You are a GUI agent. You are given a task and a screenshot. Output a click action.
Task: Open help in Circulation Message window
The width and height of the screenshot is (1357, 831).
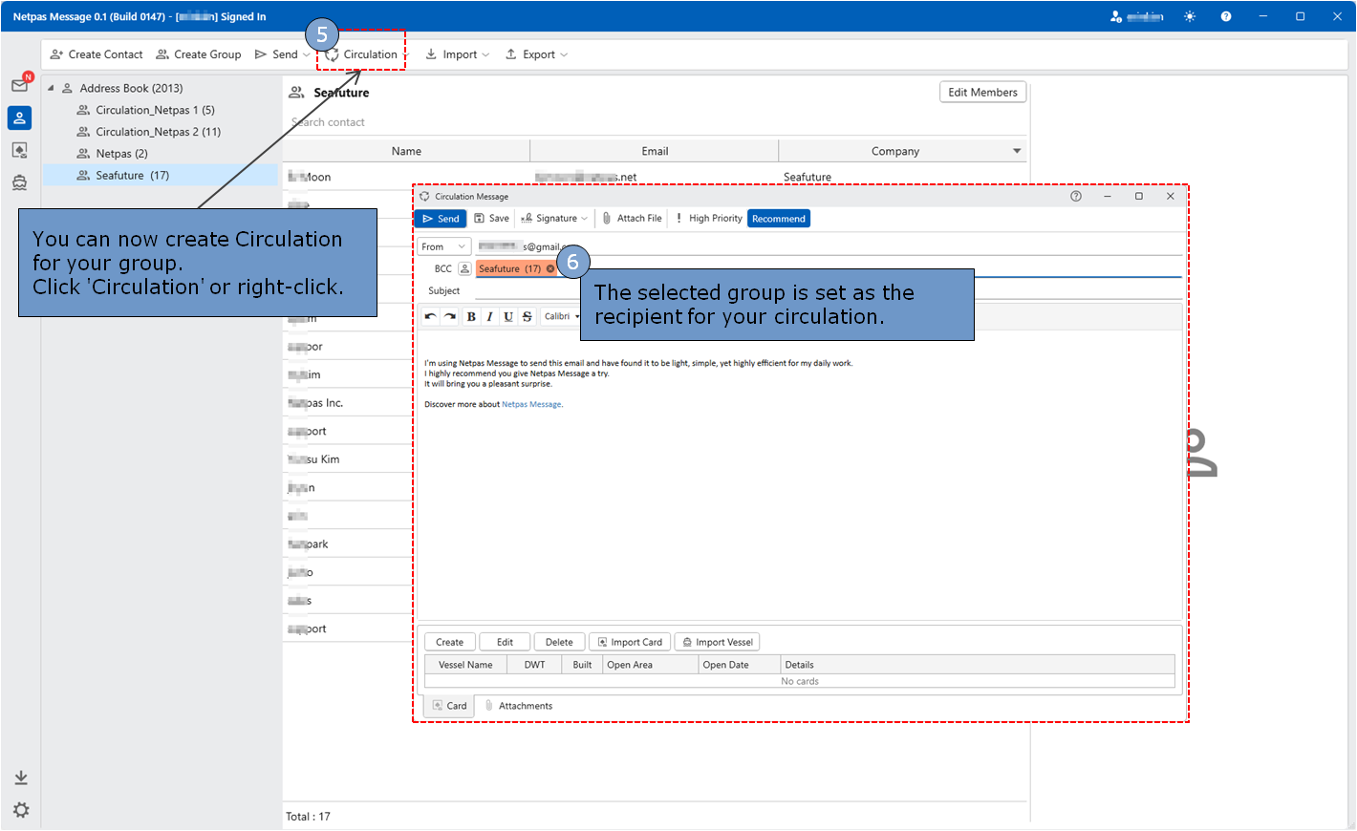click(x=1076, y=196)
